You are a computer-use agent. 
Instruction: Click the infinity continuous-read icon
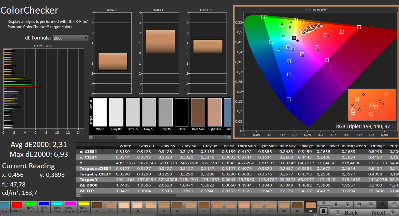click(371, 204)
